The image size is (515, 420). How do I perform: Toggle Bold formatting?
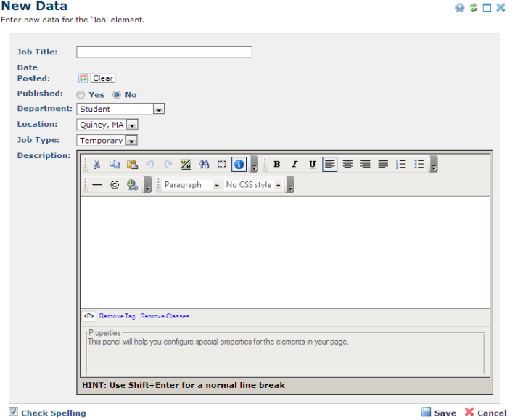pos(277,165)
